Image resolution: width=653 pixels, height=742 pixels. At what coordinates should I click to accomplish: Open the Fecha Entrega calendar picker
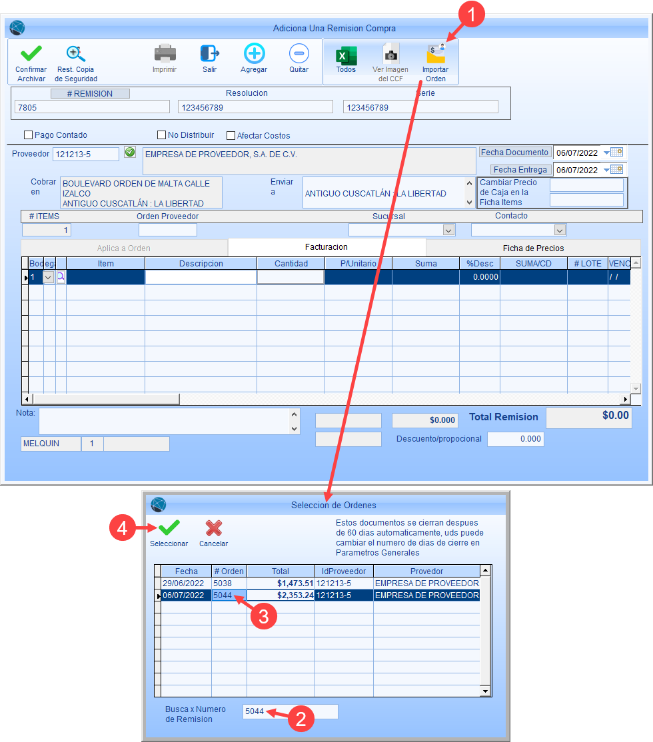pyautogui.click(x=616, y=169)
